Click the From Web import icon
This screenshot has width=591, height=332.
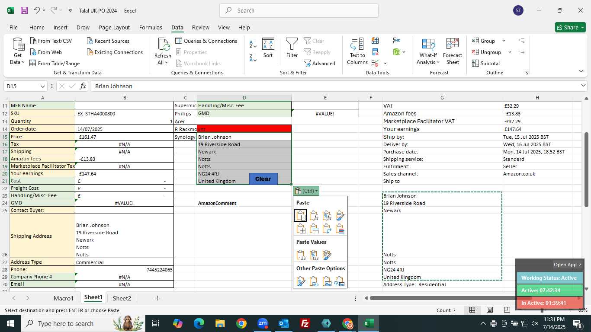tap(46, 52)
